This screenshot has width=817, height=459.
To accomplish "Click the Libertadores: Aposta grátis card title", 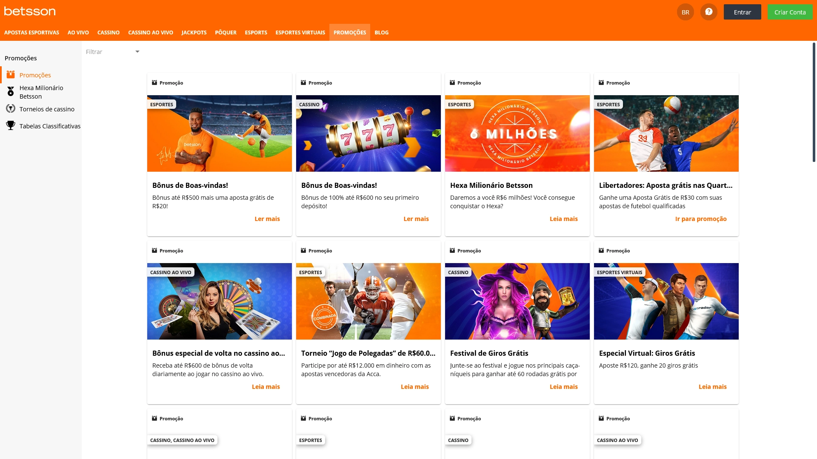I will [666, 185].
